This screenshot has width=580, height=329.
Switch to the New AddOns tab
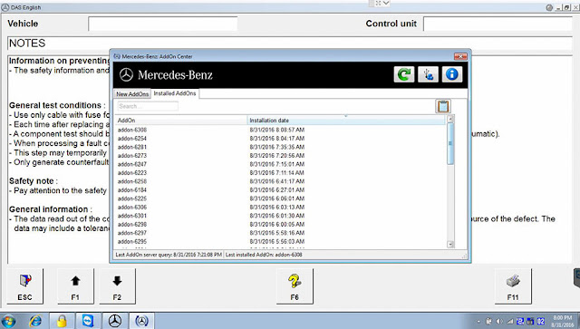coord(132,94)
